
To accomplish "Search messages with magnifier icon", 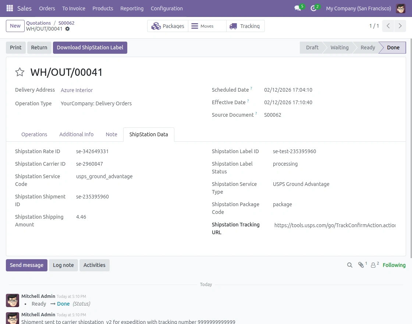I will tap(349, 265).
